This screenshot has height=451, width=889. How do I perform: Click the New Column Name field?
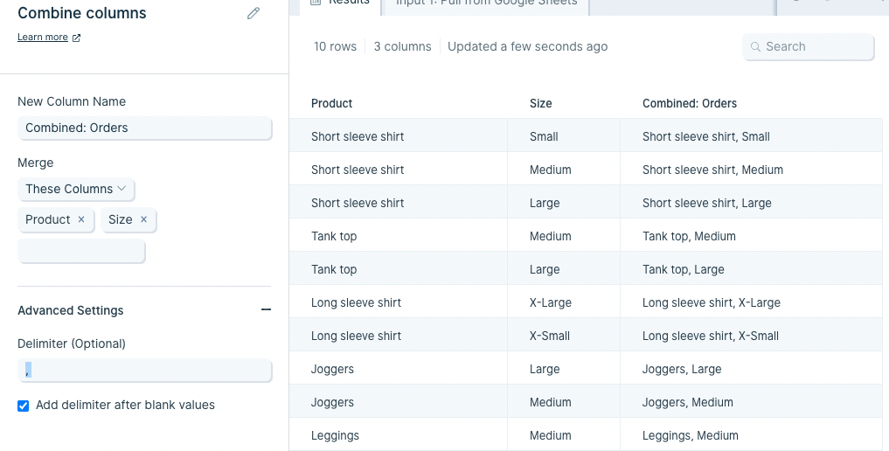coord(144,128)
